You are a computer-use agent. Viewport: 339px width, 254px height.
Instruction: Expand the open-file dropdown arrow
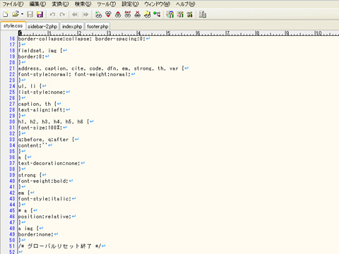[22, 14]
